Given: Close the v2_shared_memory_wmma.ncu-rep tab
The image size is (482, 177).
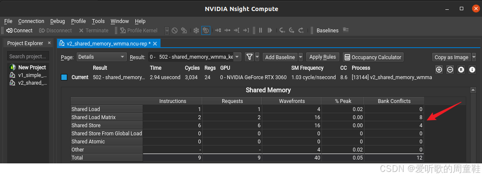Looking at the screenshot, I should 155,44.
